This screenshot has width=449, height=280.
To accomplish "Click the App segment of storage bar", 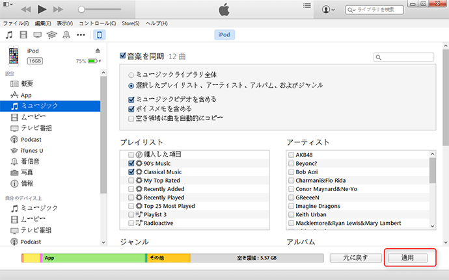I will pyautogui.click(x=94, y=258).
